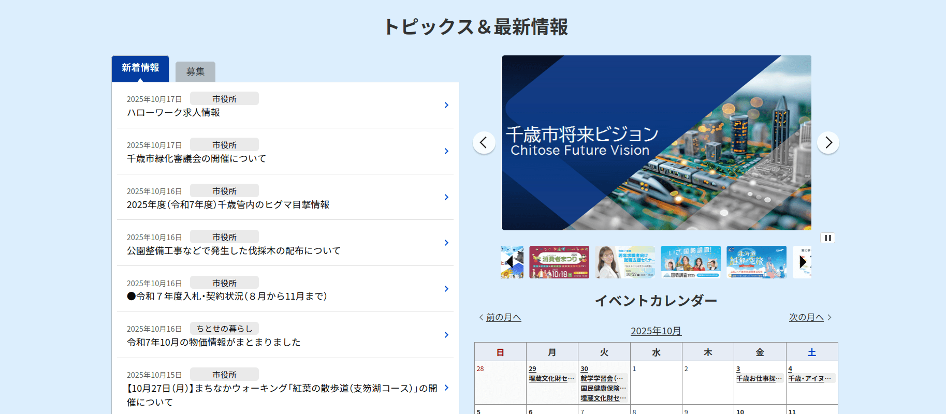
Task: Open 千歳お仕事探 event on the 3rd
Action: point(759,379)
